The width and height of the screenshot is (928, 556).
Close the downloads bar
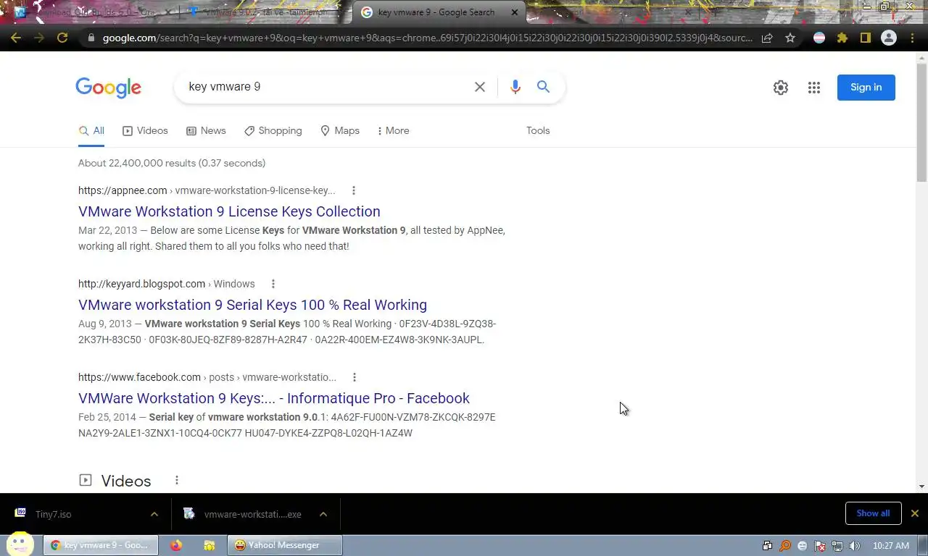coord(915,513)
